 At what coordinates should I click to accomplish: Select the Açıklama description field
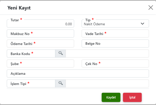coord(78,73)
